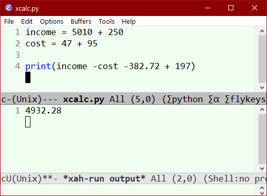Open the Help menu
267x196 pixels.
(129, 22)
